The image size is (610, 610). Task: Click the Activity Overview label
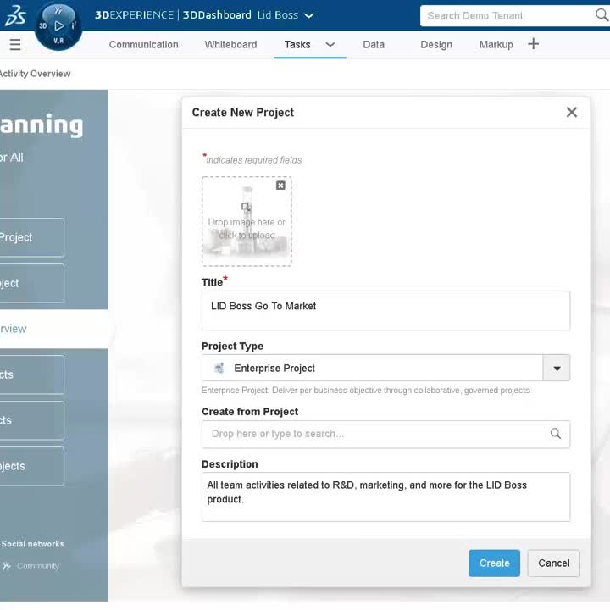35,74
